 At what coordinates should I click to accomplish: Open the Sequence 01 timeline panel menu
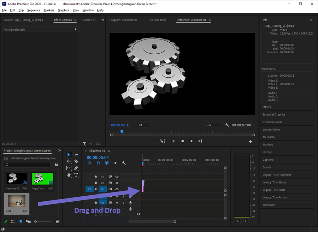[109, 151]
